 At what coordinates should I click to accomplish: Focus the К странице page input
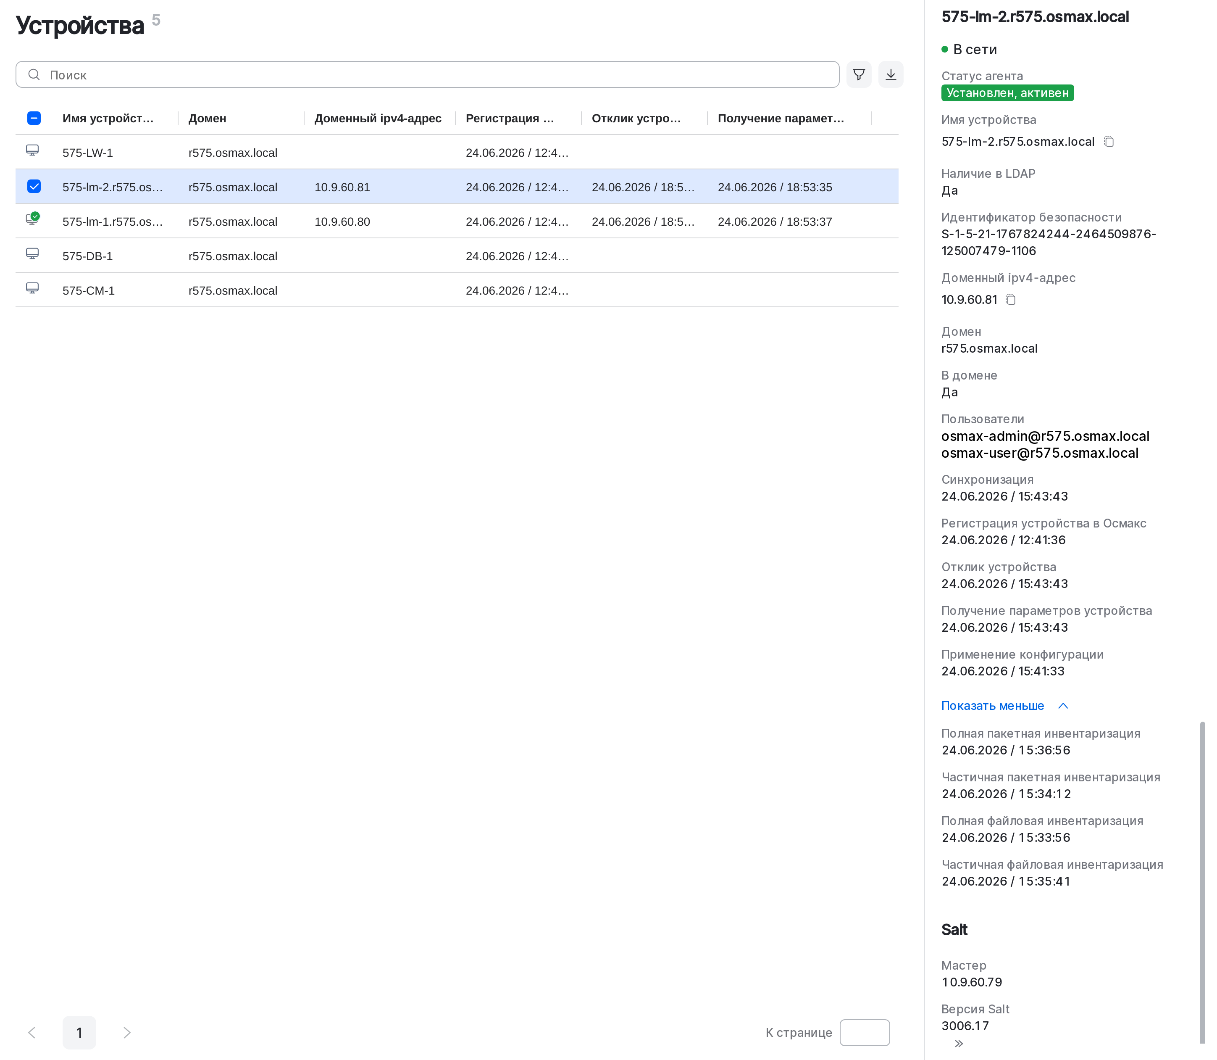click(864, 1033)
